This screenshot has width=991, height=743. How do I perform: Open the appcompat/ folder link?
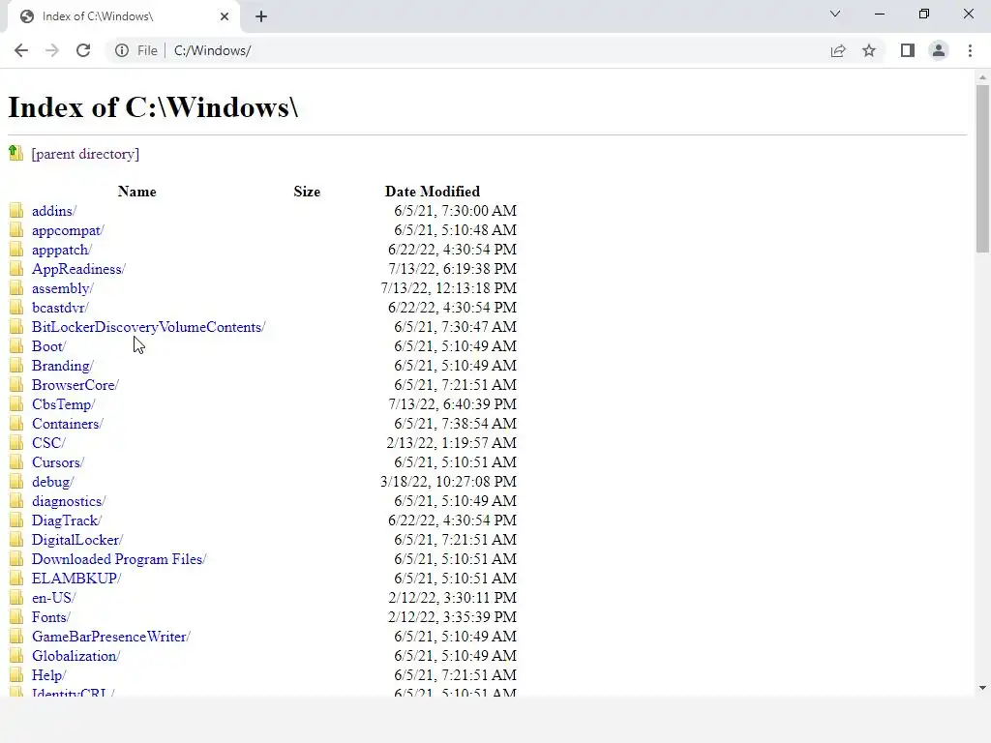68,230
